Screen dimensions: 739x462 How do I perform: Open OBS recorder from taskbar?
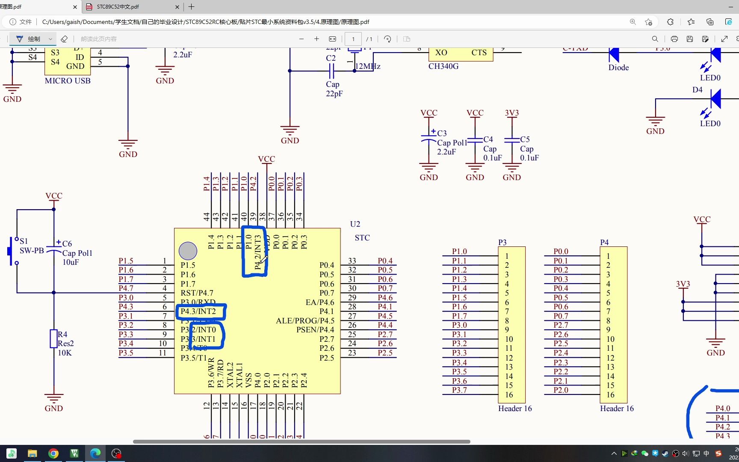(x=116, y=453)
